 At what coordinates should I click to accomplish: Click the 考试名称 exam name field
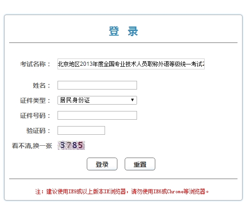pyautogui.click(x=131, y=64)
